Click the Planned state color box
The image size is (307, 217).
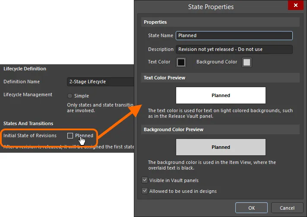coord(70,135)
